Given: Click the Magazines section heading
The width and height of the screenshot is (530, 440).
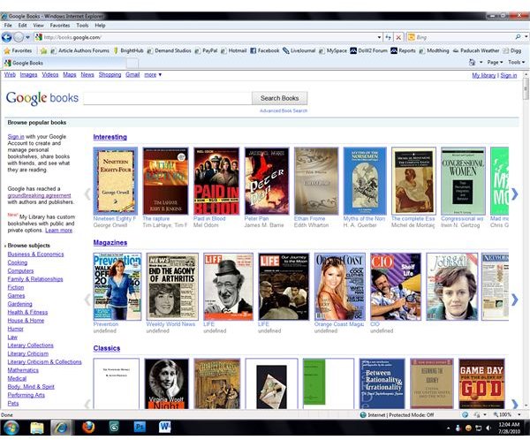Looking at the screenshot, I should (x=110, y=242).
